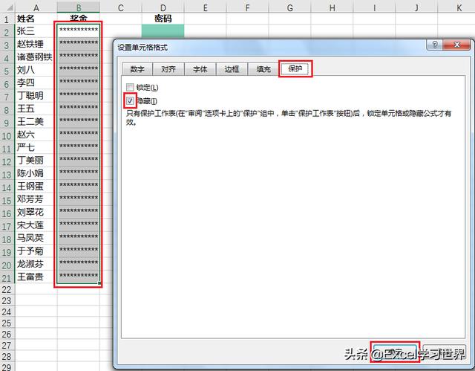Select row 22 header

(7, 290)
